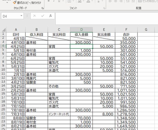This screenshot has height=130, width=158.
Task: Select the 電気代 cell in row 8
Action: pyautogui.click(x=59, y=62)
